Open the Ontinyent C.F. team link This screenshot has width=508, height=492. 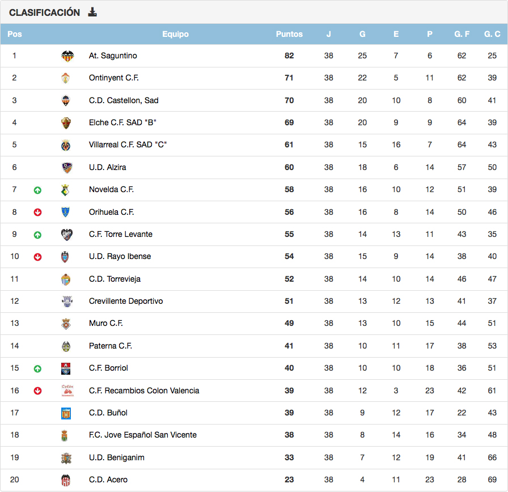click(x=113, y=78)
